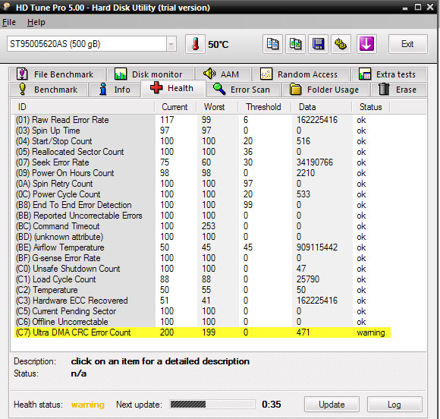Sort by the Worst column header
Viewport: 440px width, 419px height.
tap(217, 107)
